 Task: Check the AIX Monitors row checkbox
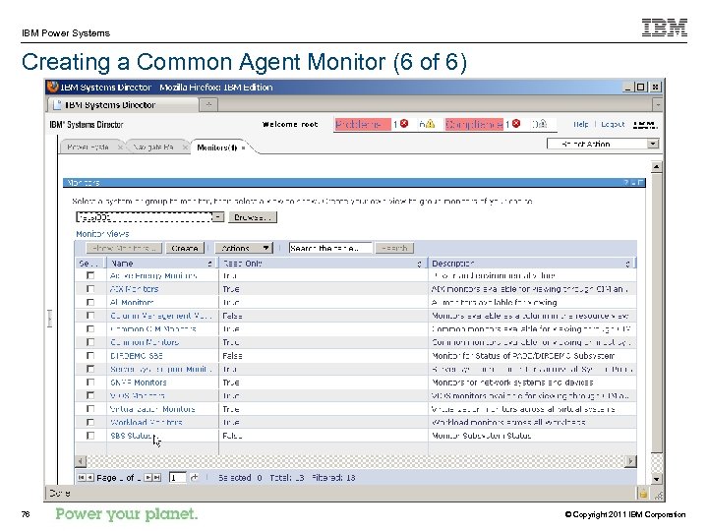pos(90,288)
